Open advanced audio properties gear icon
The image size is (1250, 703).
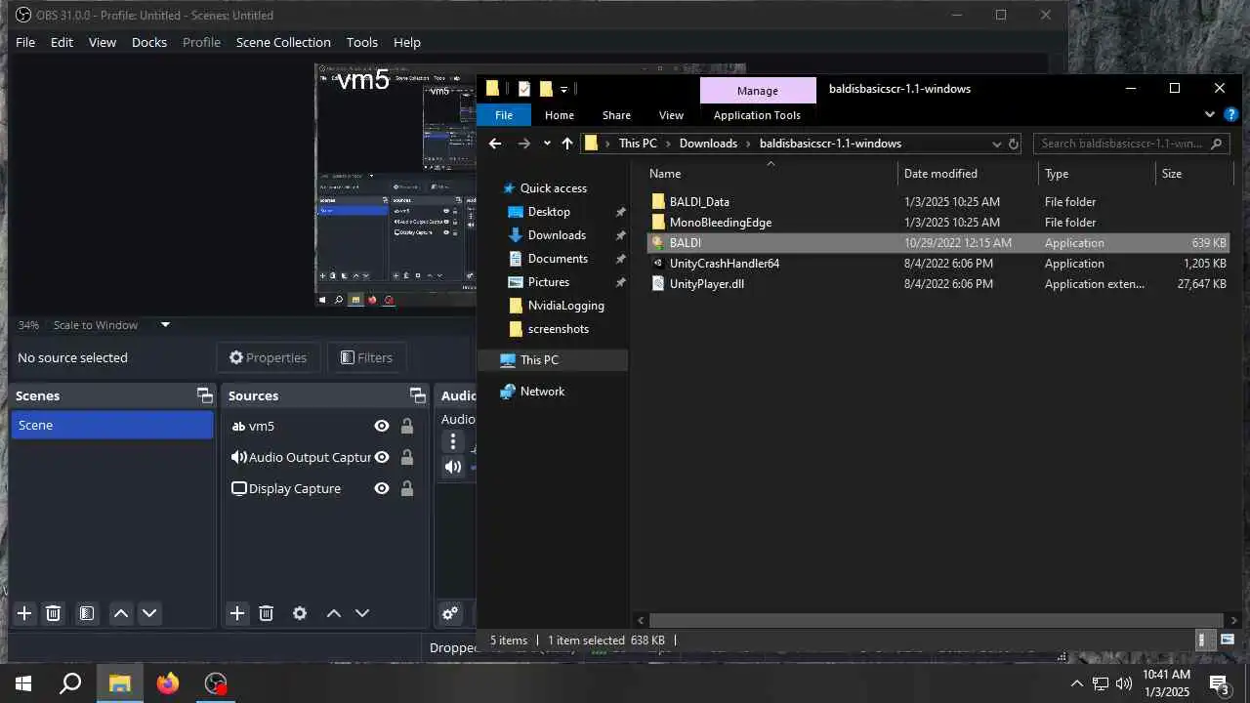[x=450, y=613]
